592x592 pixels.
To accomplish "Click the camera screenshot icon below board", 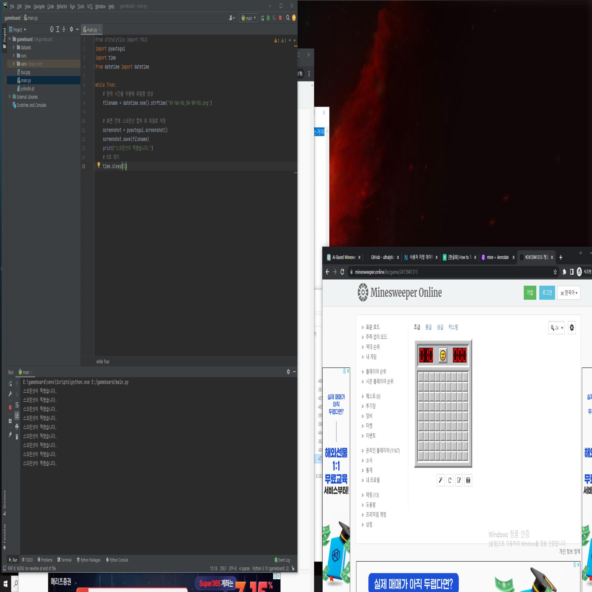I will (468, 480).
